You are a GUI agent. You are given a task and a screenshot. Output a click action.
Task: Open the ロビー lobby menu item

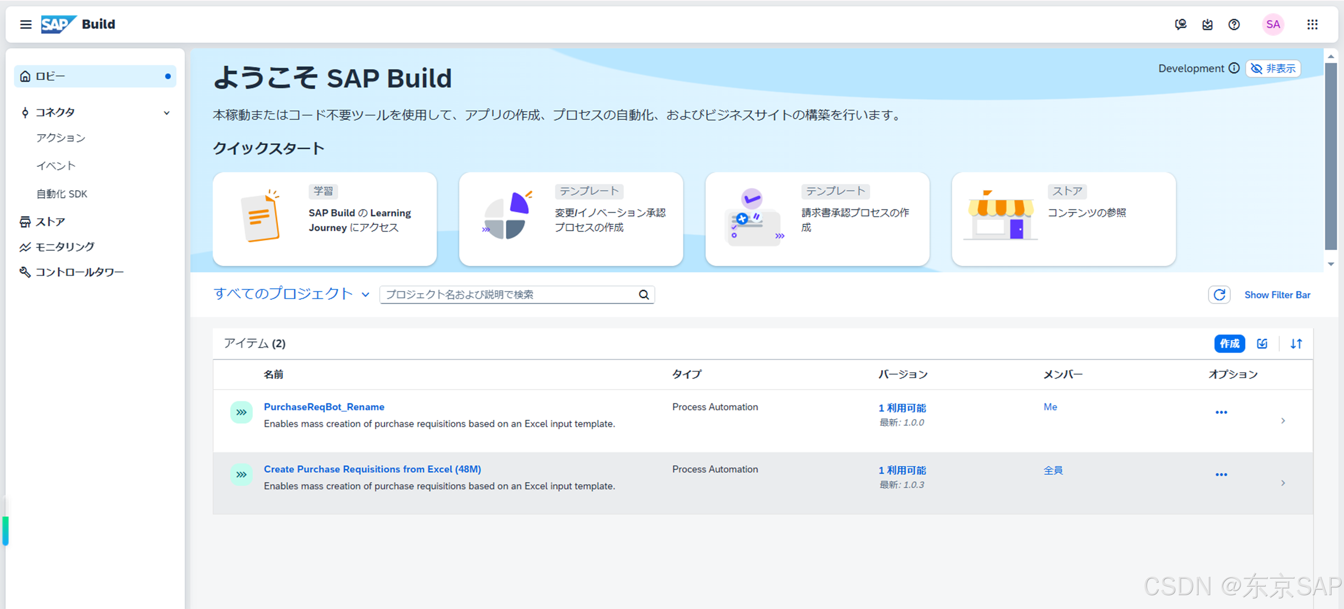[95, 76]
